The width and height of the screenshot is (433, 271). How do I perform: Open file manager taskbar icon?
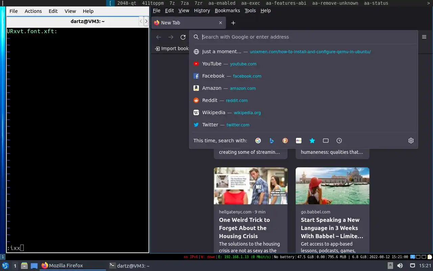click(24, 266)
